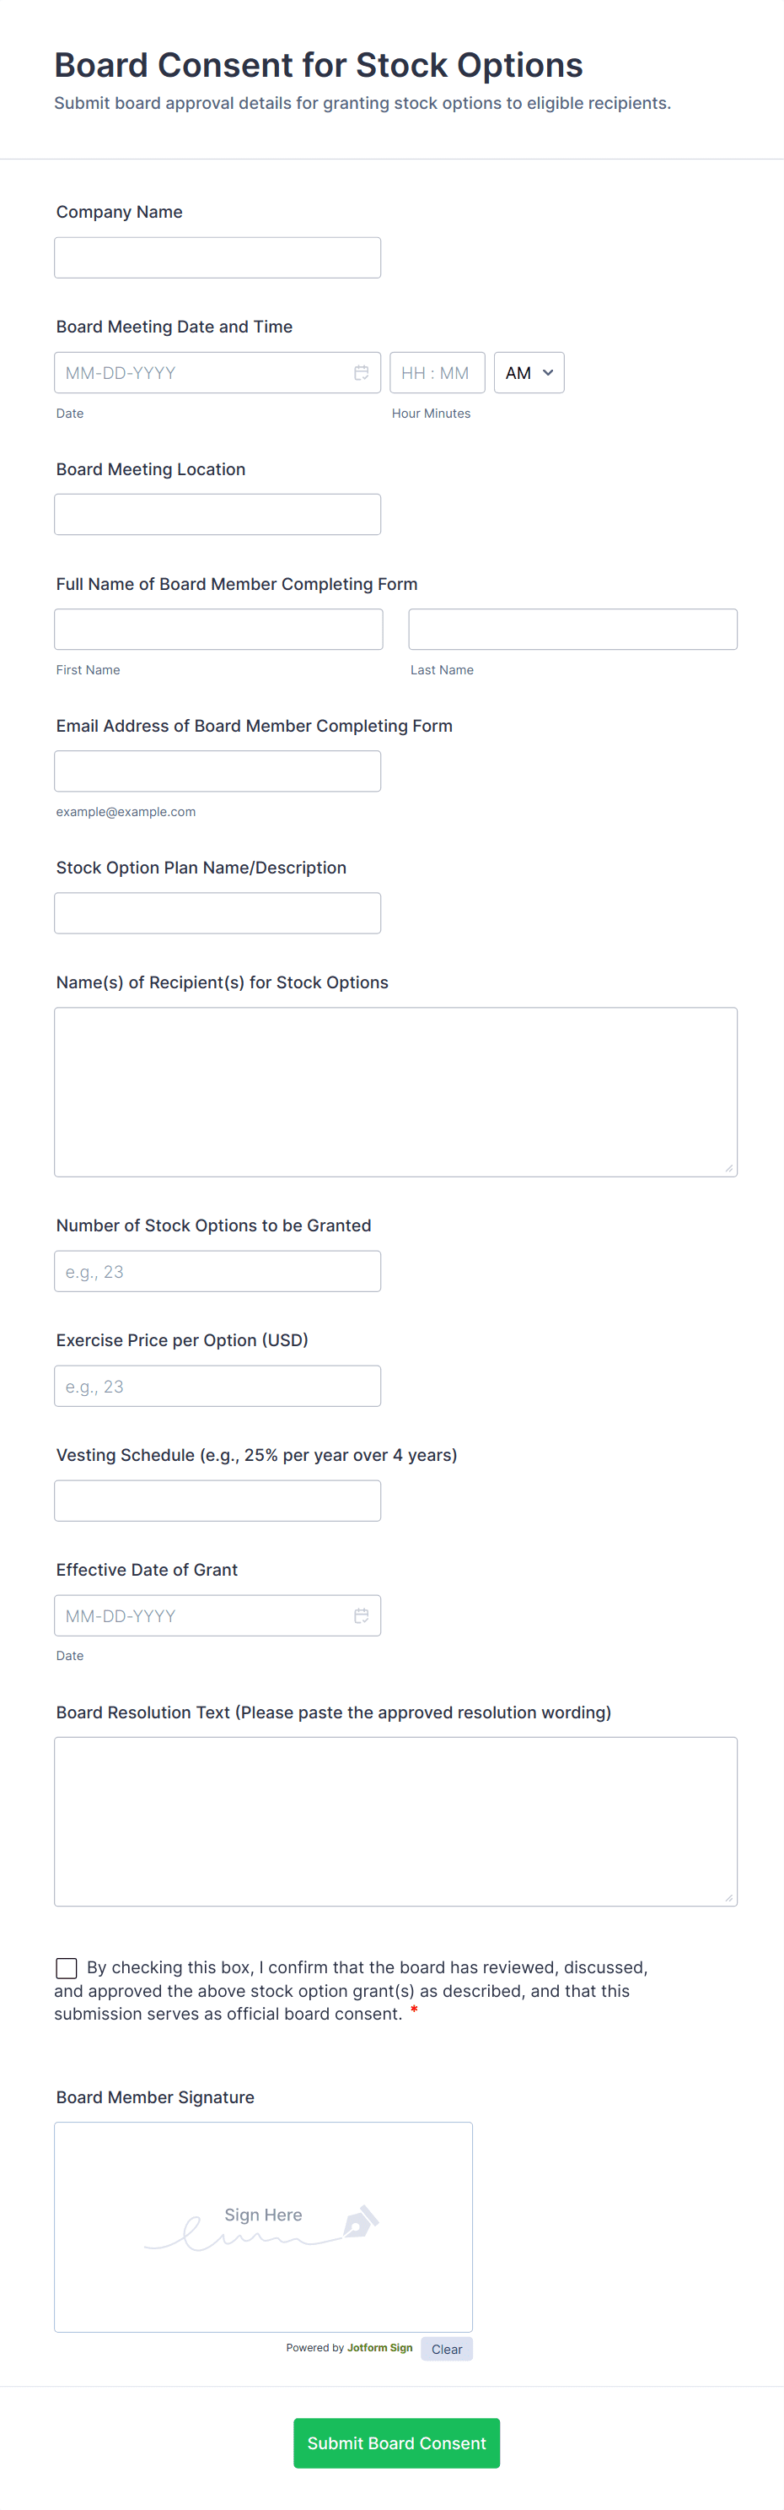The height and width of the screenshot is (2510, 784).
Task: Focus the Company Name field
Action: [217, 258]
